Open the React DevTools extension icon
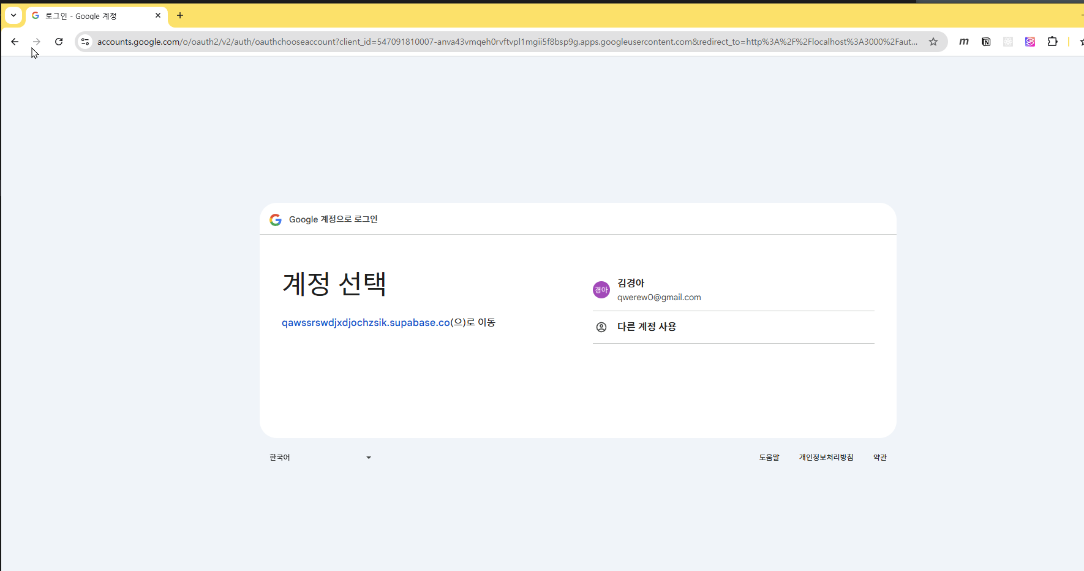Screen dimensions: 1084x571 pyautogui.click(x=1008, y=42)
